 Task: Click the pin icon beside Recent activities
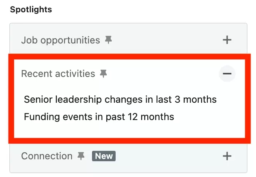coord(103,74)
